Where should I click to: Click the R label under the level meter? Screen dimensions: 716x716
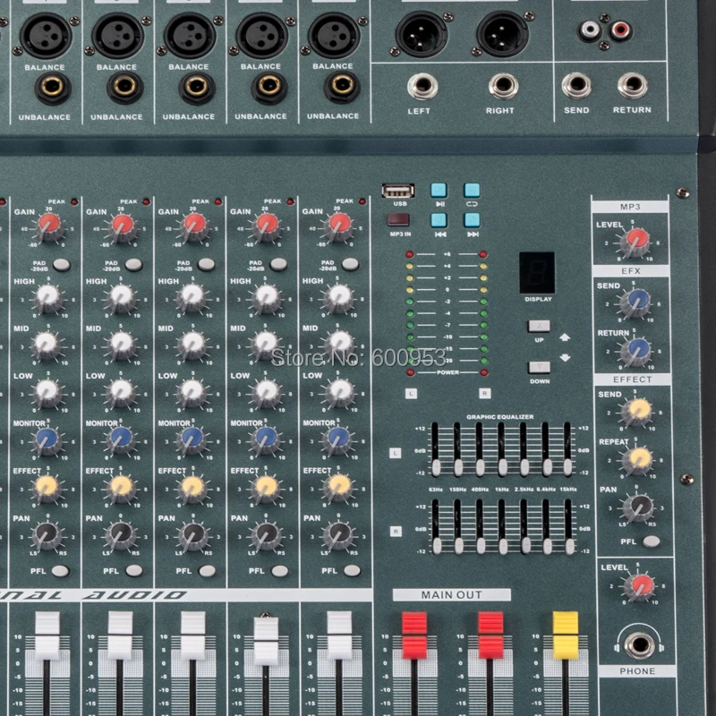point(484,393)
